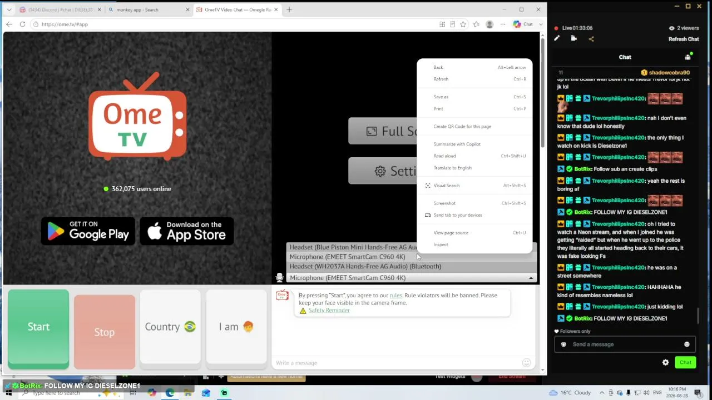Open the 'I am' gender selector
Viewport: 712px width, 400px height.
tap(236, 327)
